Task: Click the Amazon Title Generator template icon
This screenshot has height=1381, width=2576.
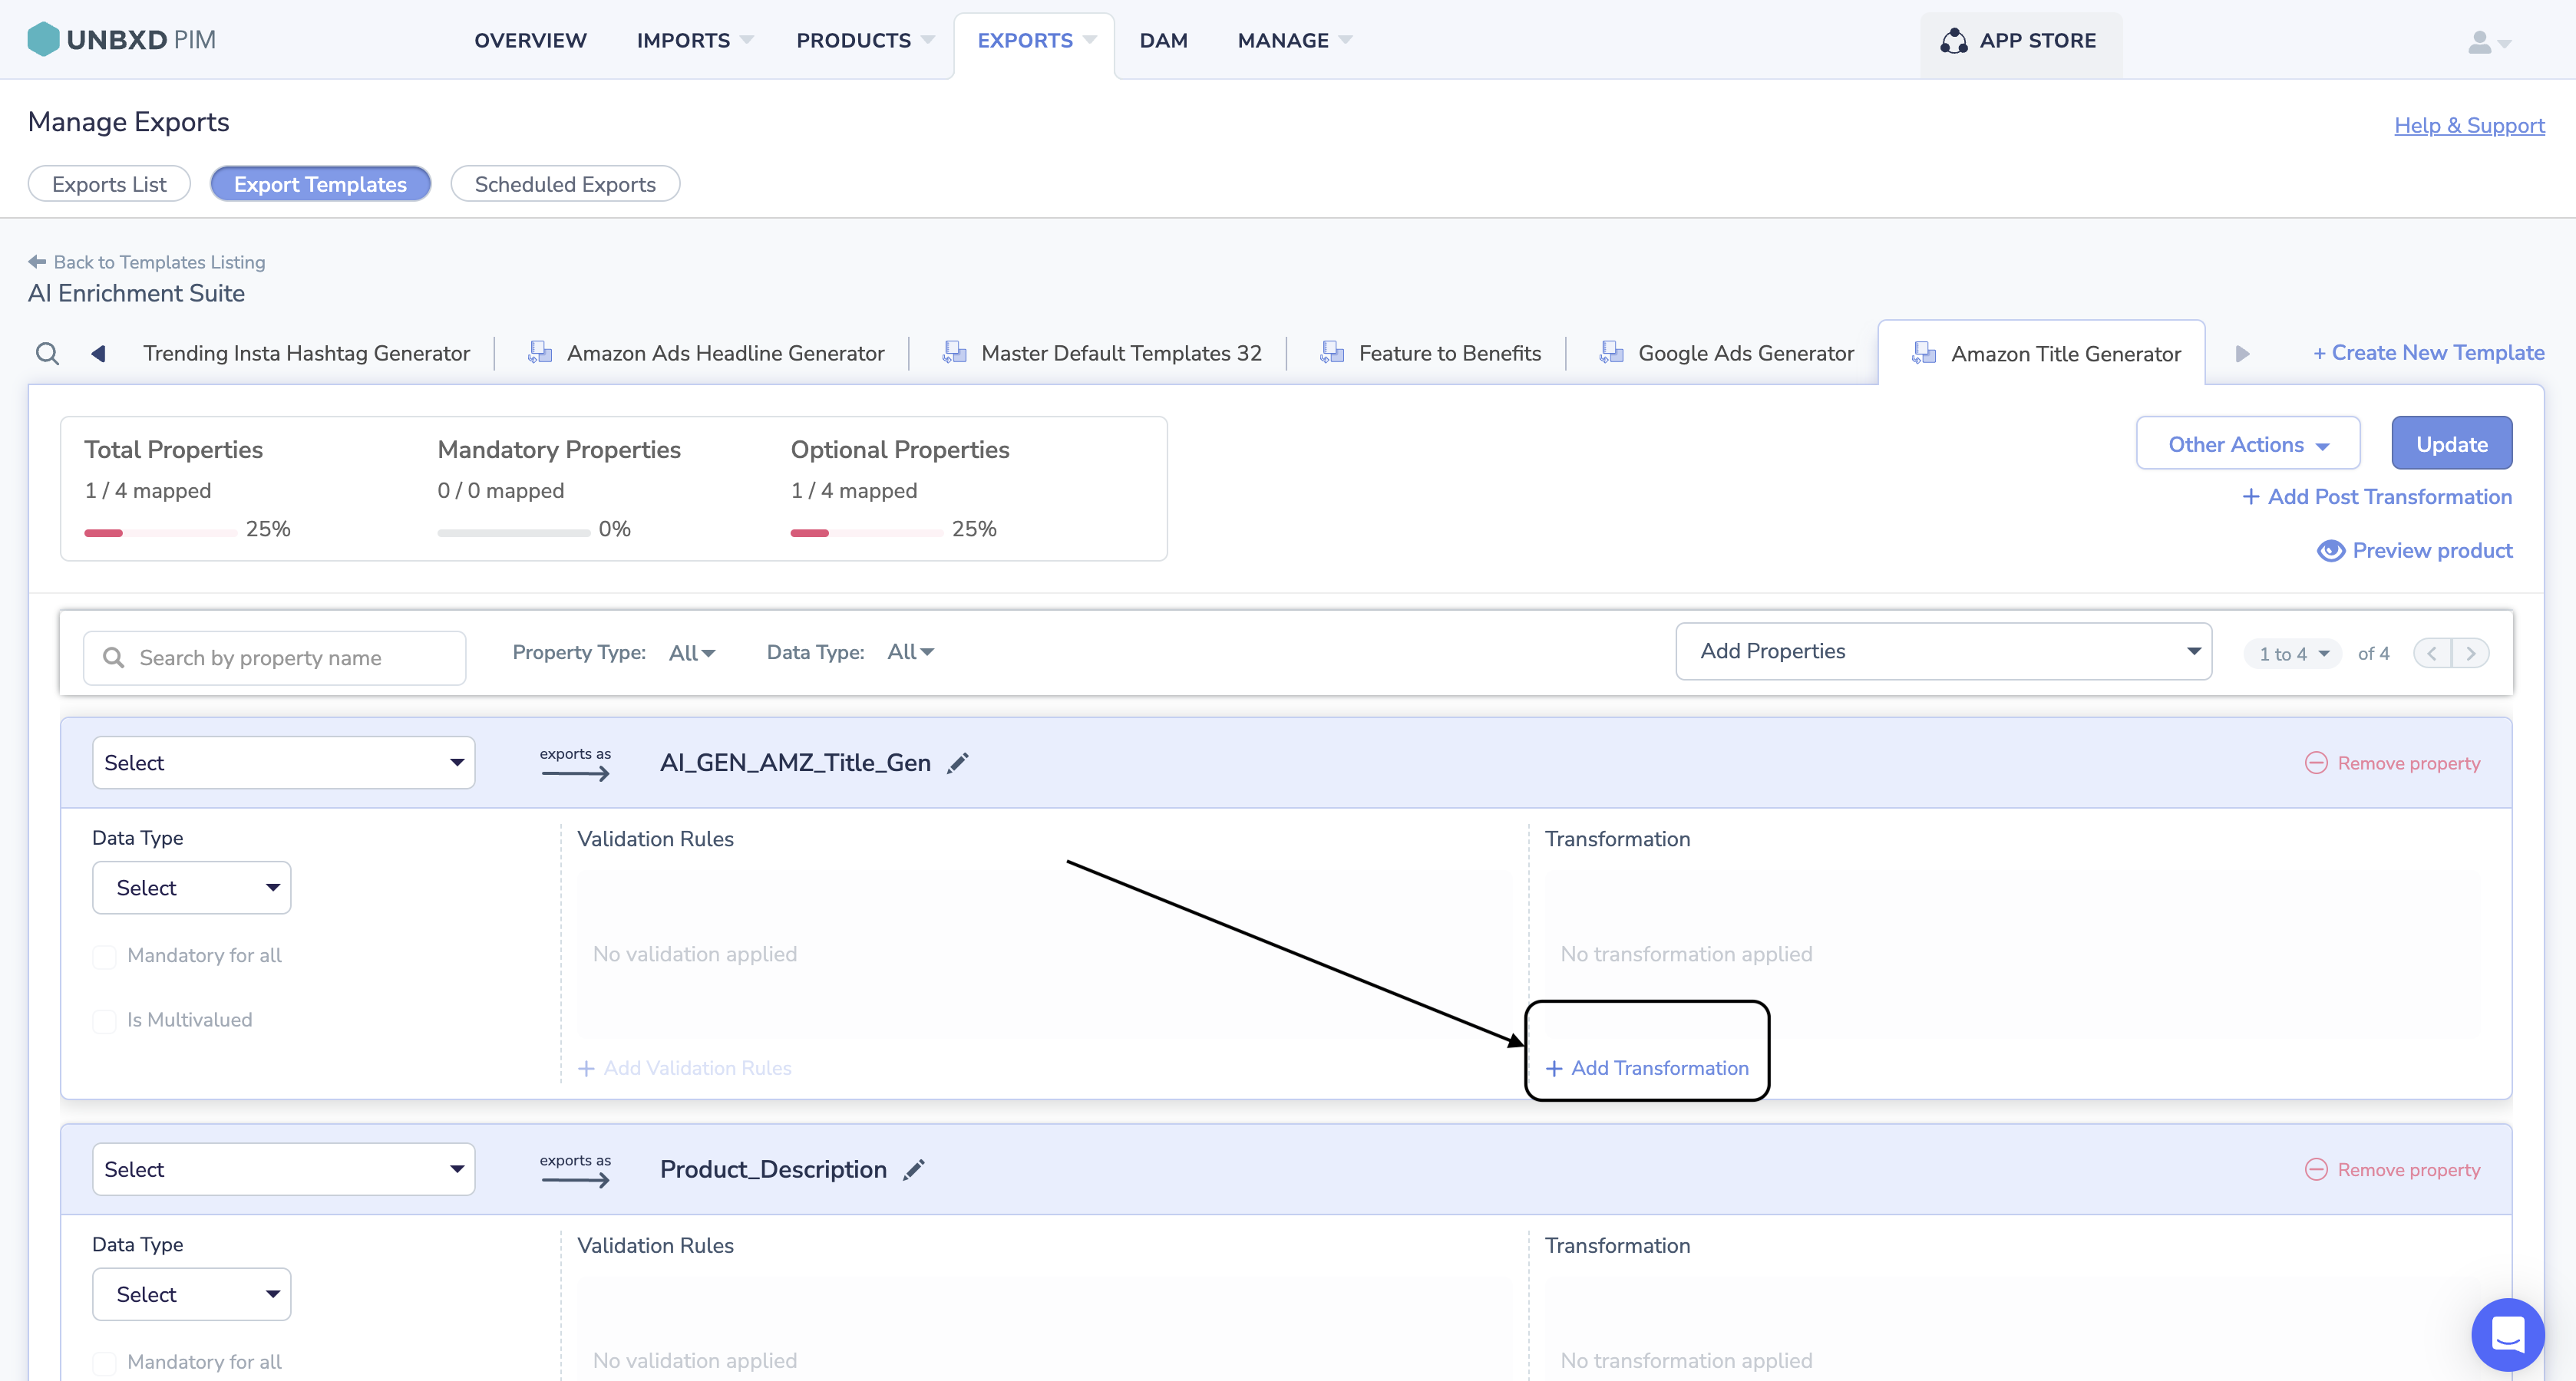Action: point(1925,354)
